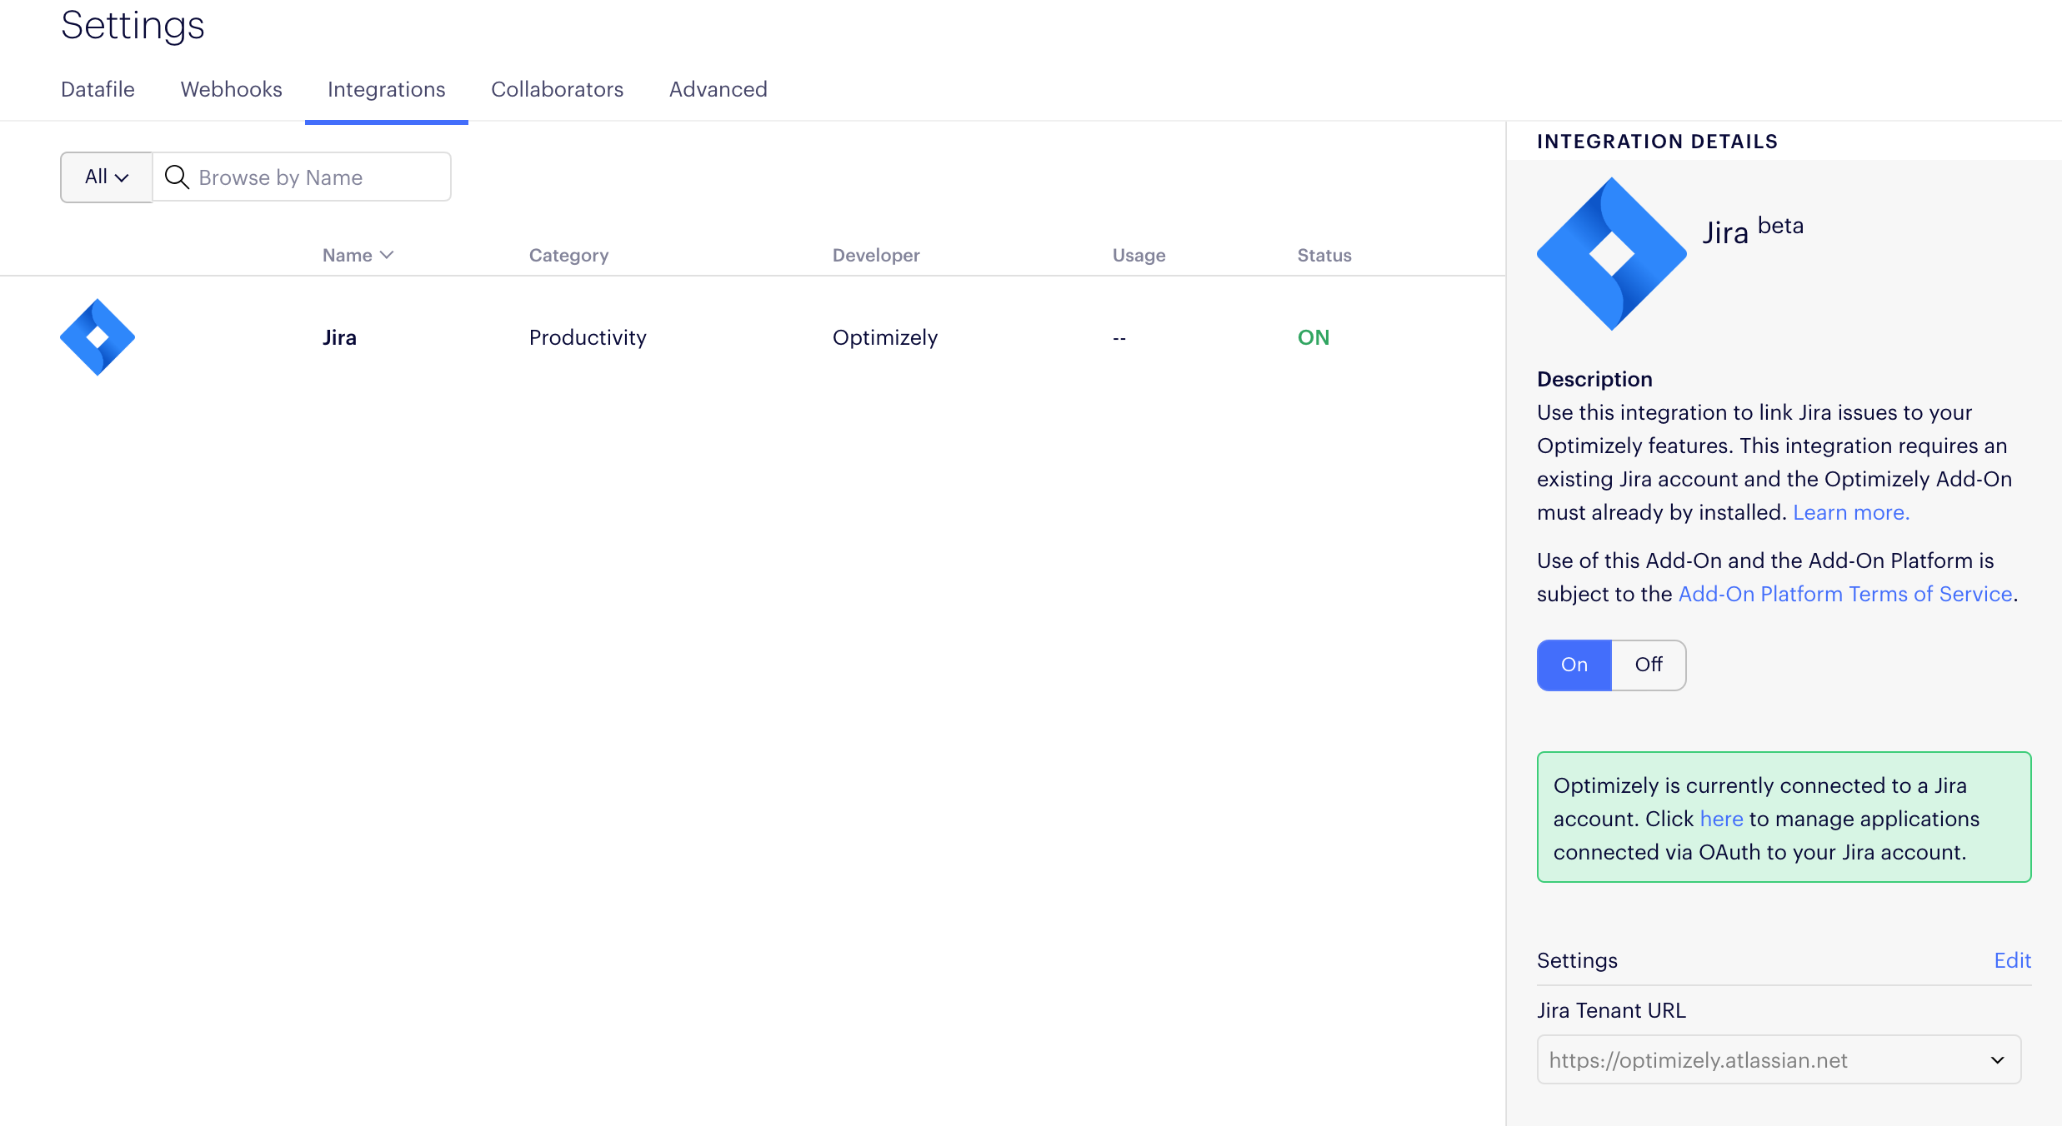Turn the Jira integration Off
2062x1126 pixels.
[x=1648, y=665]
